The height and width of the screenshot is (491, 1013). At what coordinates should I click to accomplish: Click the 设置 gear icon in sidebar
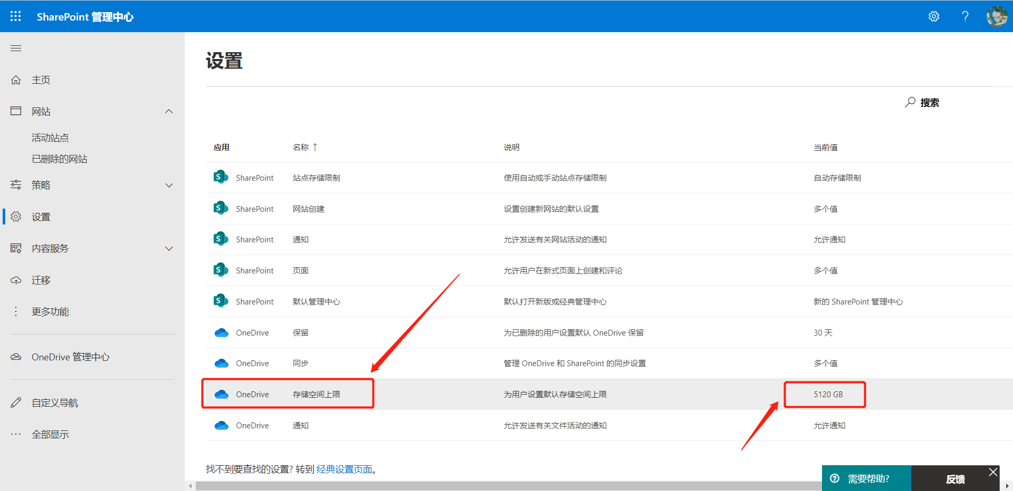[x=16, y=217]
